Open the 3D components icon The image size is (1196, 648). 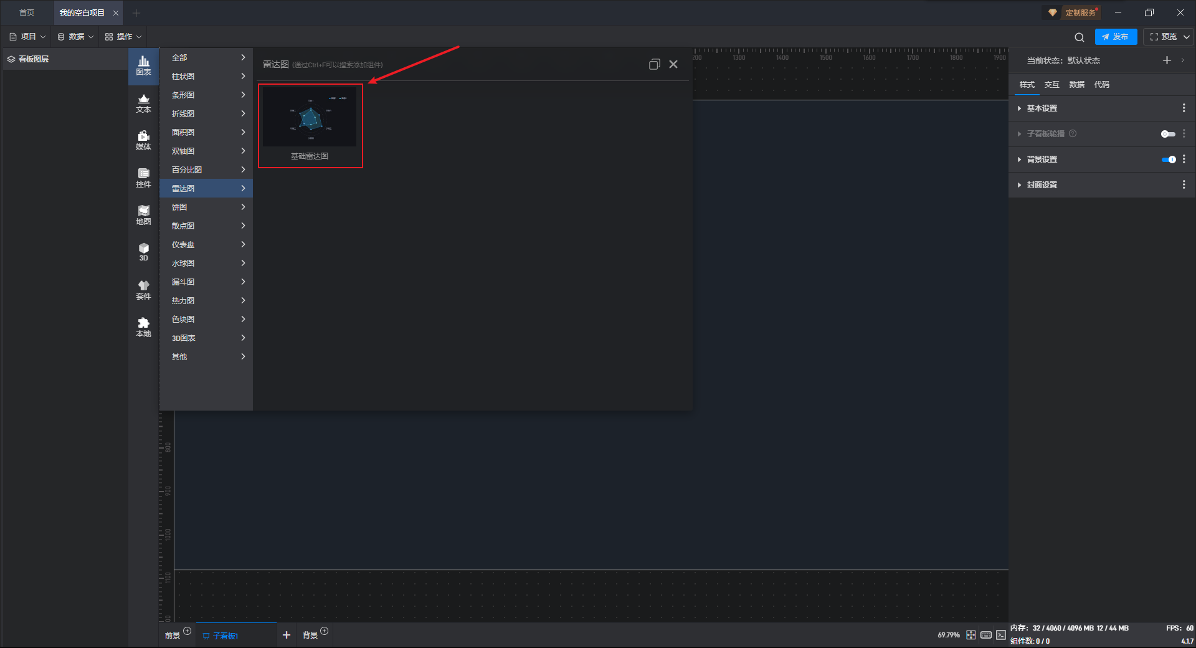pyautogui.click(x=143, y=252)
